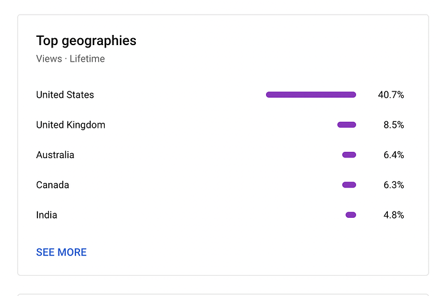Click the word Views in subtitle

[49, 58]
